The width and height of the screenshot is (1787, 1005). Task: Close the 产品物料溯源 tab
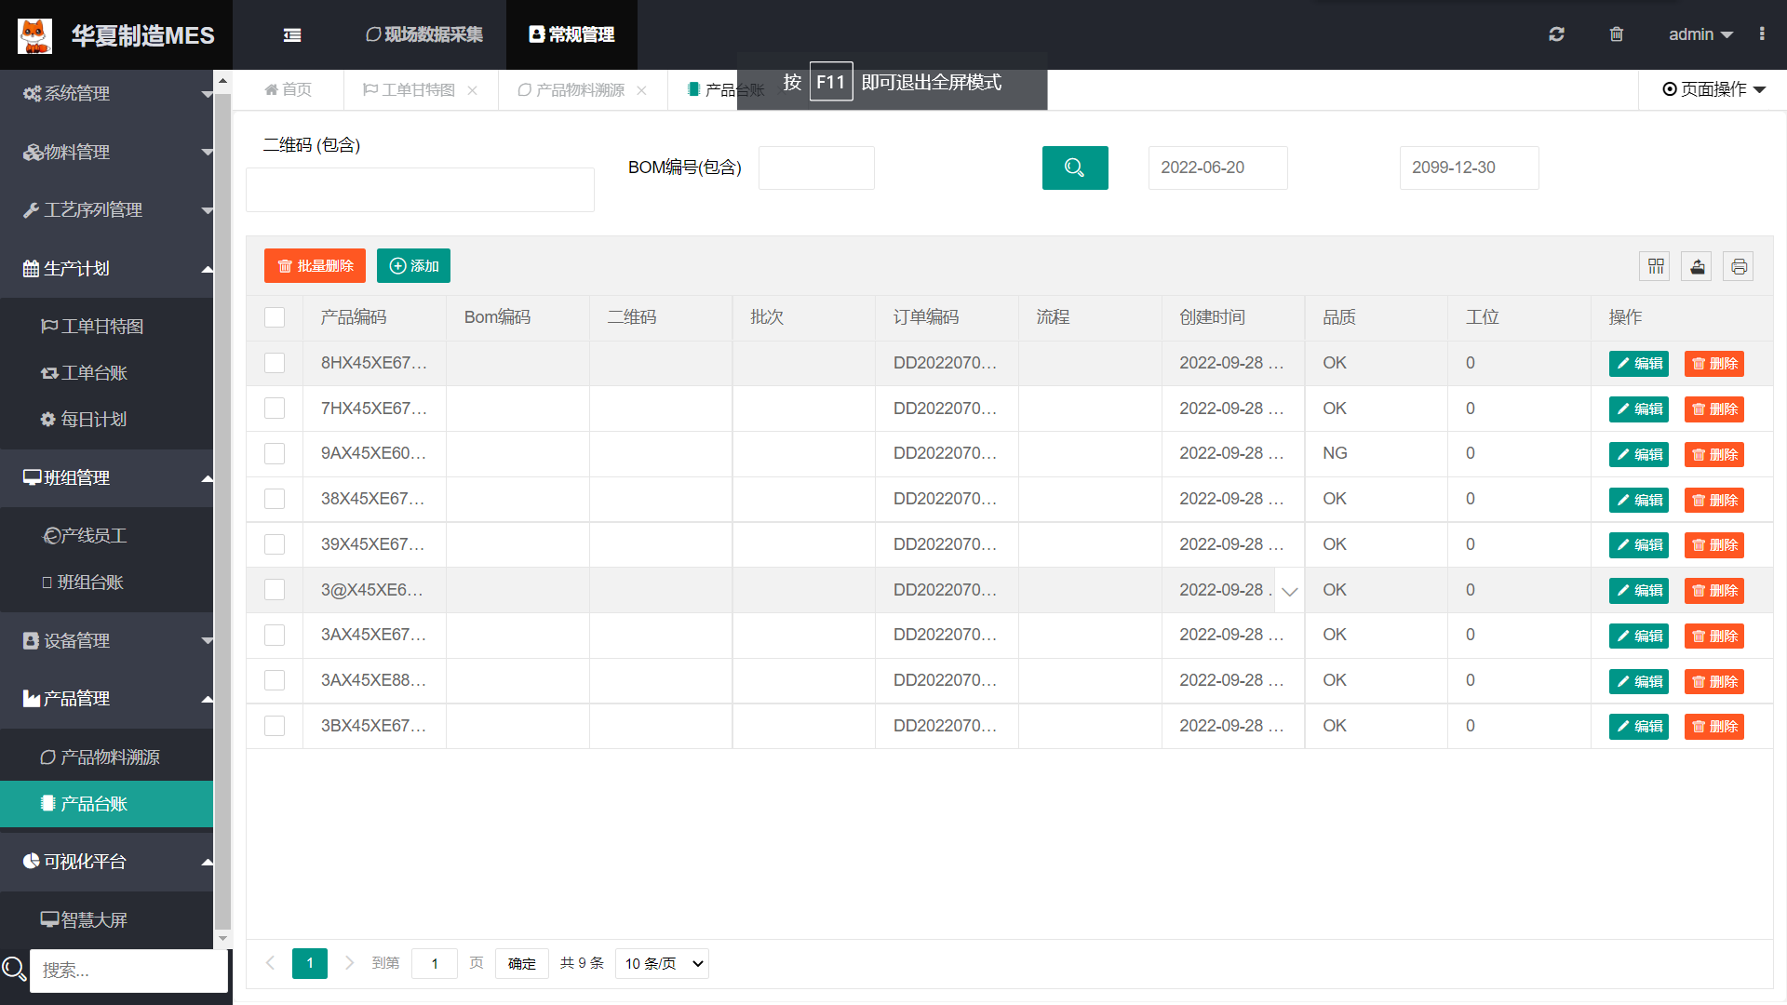[641, 90]
